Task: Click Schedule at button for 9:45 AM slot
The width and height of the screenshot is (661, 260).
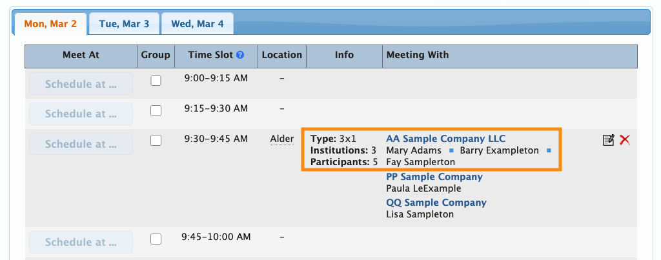Action: [x=81, y=243]
